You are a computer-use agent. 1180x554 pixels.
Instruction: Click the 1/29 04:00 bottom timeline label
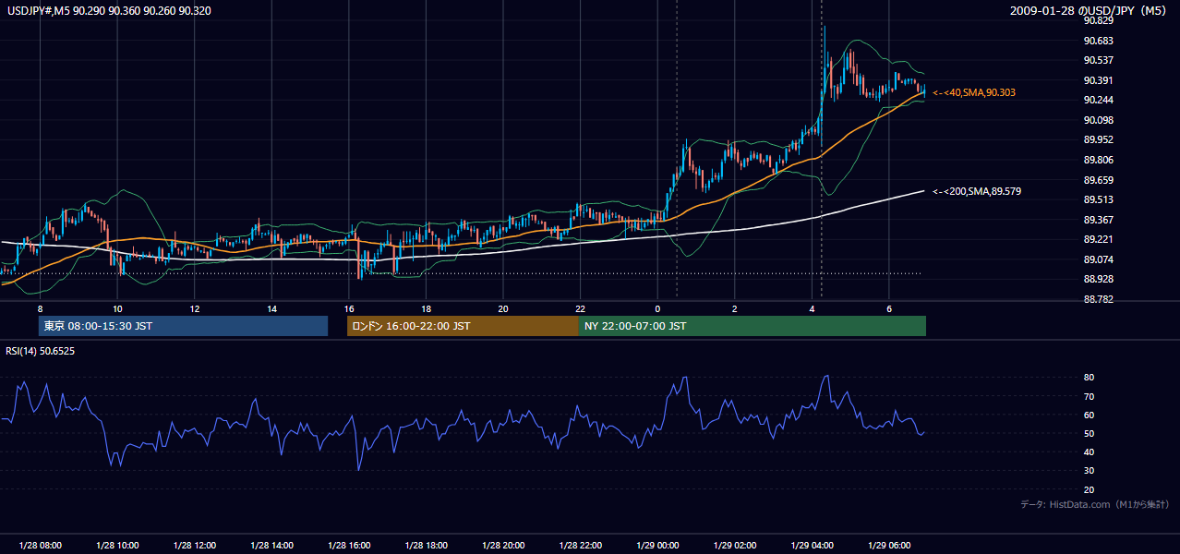coord(812,545)
